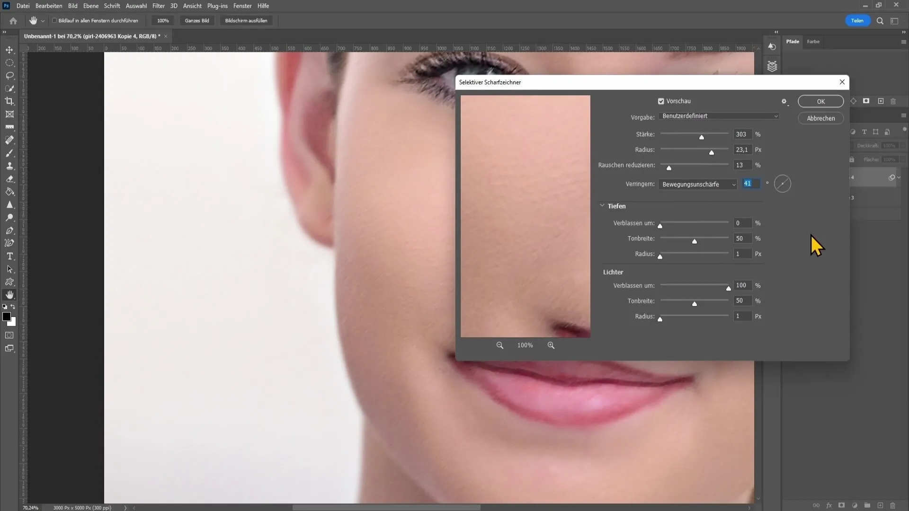Expand the collapsed right panel dock arrows
The height and width of the screenshot is (511, 909).
pos(776,32)
